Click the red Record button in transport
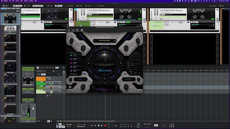230x129 pixels. 105,125
